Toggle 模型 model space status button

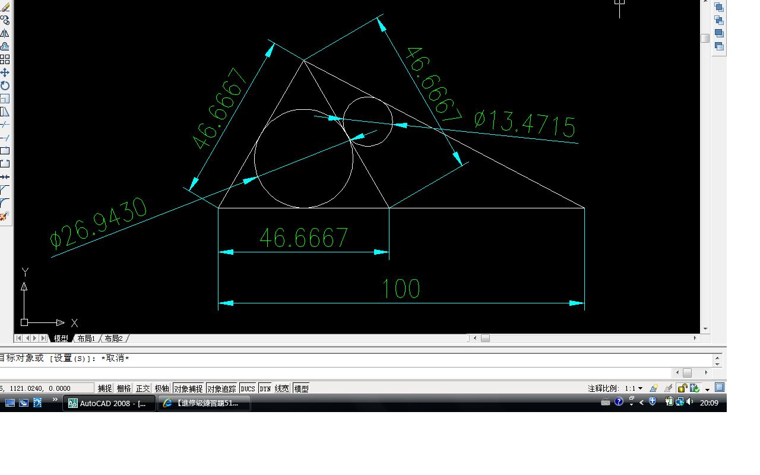pos(302,388)
